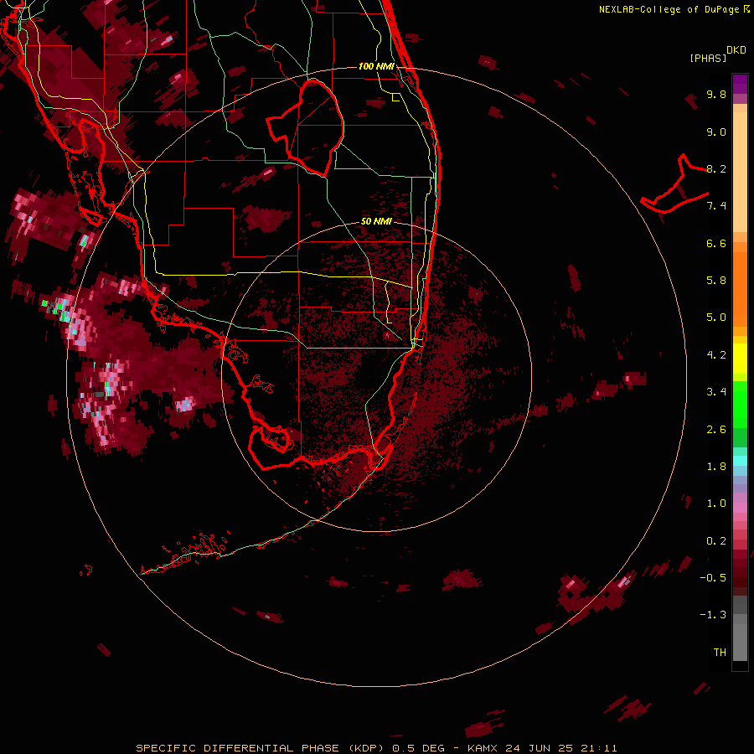Click the 1.0 legend value
Image resolution: width=754 pixels, height=754 pixels.
(x=716, y=504)
